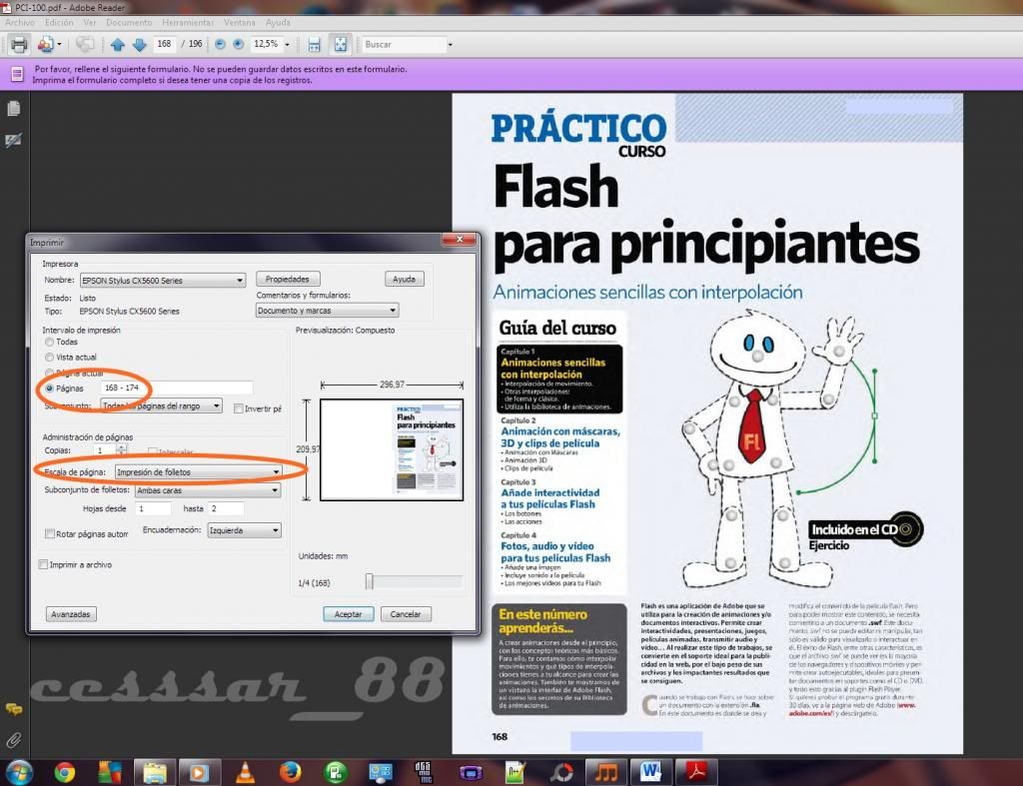Image resolution: width=1023 pixels, height=786 pixels.
Task: Open the Ventana menu
Action: pyautogui.click(x=240, y=22)
